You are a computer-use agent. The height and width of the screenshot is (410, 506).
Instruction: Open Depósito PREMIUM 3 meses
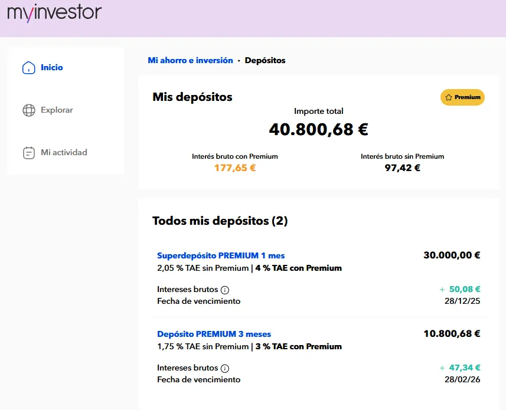coord(214,334)
